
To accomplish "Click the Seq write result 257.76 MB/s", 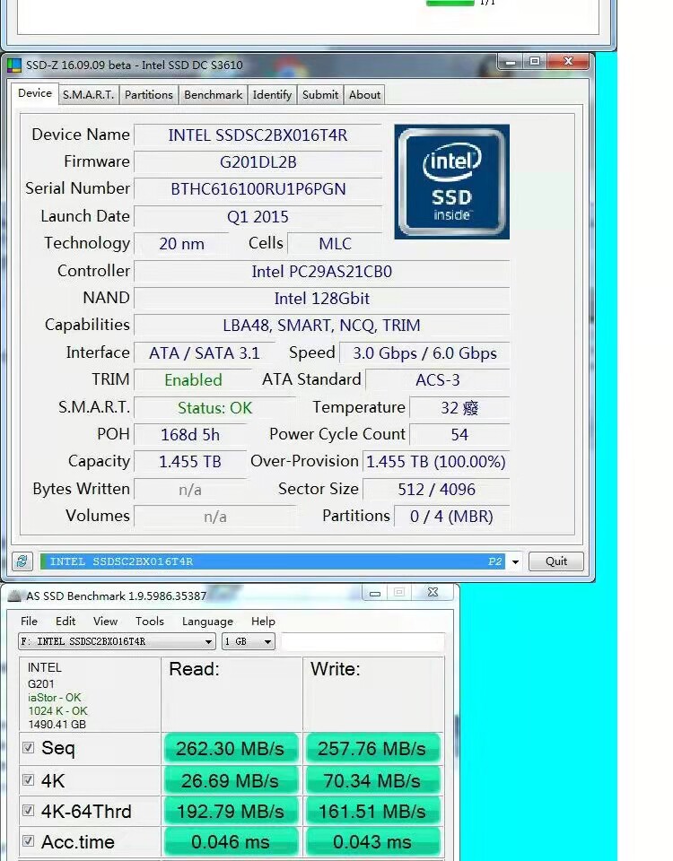I will point(371,748).
